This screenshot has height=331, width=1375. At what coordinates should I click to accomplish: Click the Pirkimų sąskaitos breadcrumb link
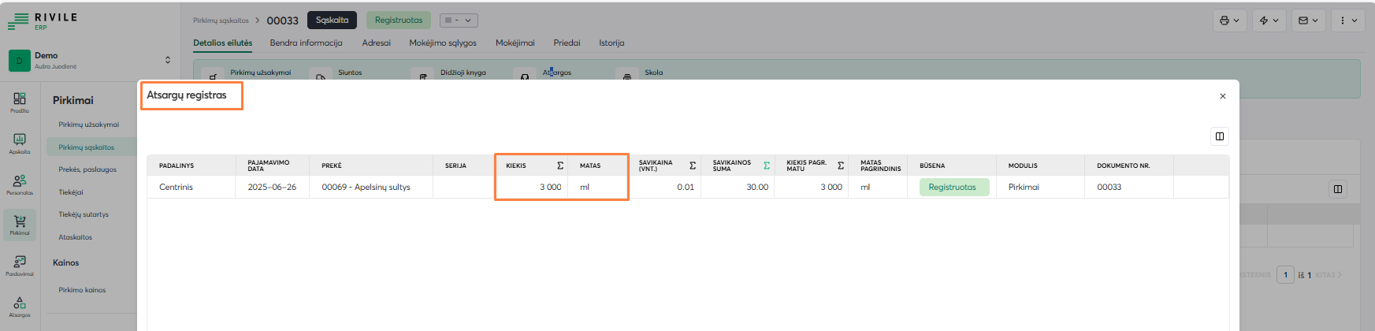pos(221,20)
